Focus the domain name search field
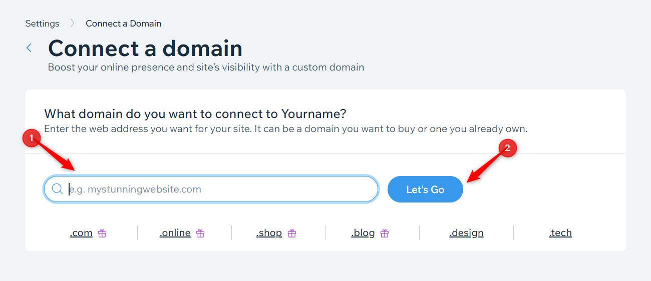Image resolution: width=651 pixels, height=281 pixels. click(x=220, y=189)
